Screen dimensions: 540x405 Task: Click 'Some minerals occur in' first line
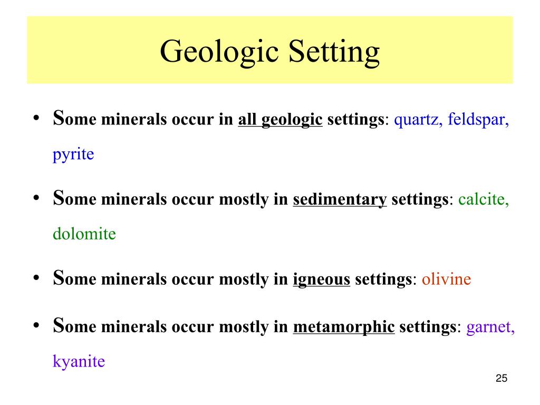(143, 119)
